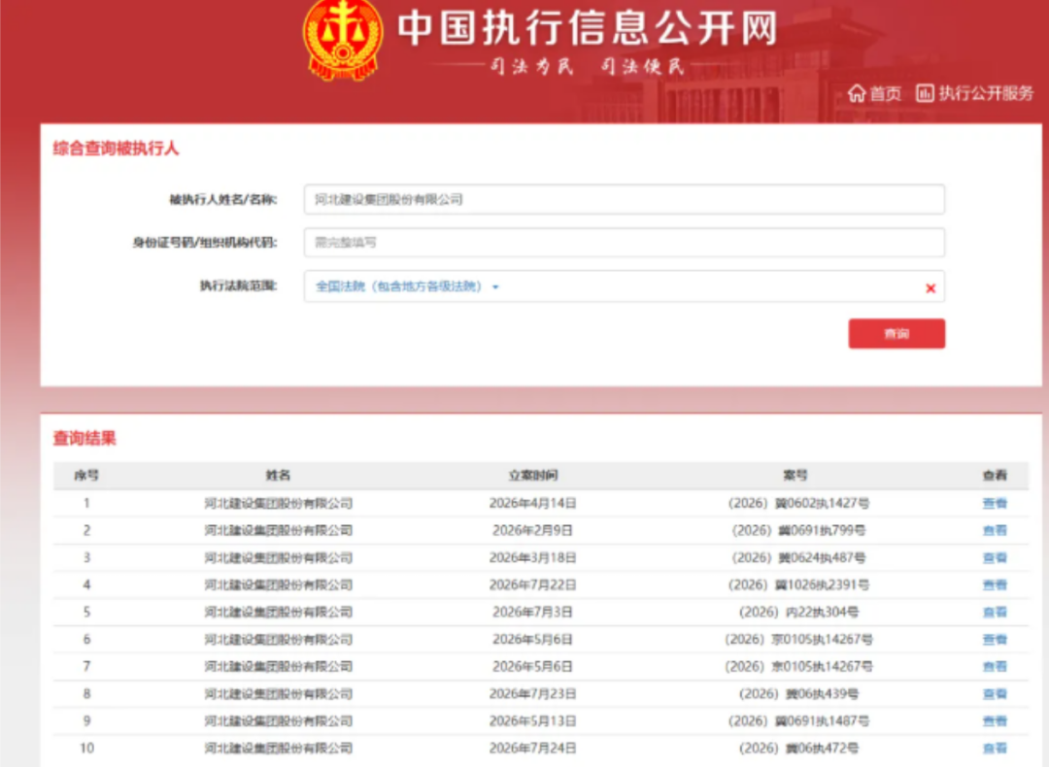Viewport: 1049px width, 767px height.
Task: Click the 案号 column header
Action: tap(795, 476)
